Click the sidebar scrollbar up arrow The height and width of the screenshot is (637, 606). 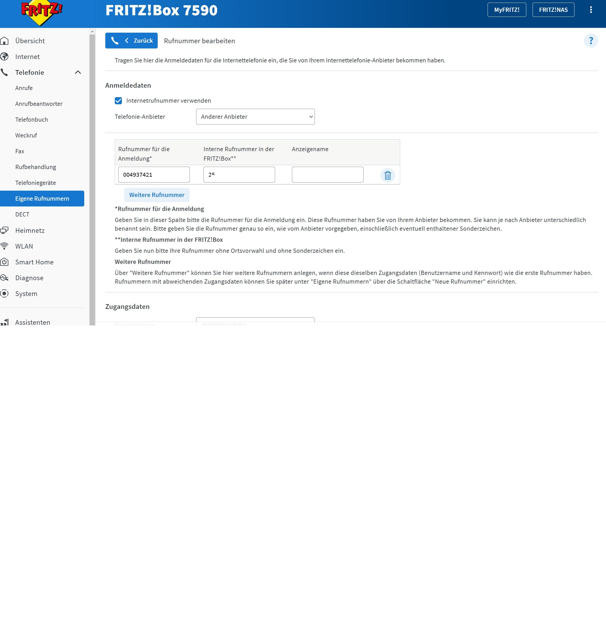click(92, 31)
